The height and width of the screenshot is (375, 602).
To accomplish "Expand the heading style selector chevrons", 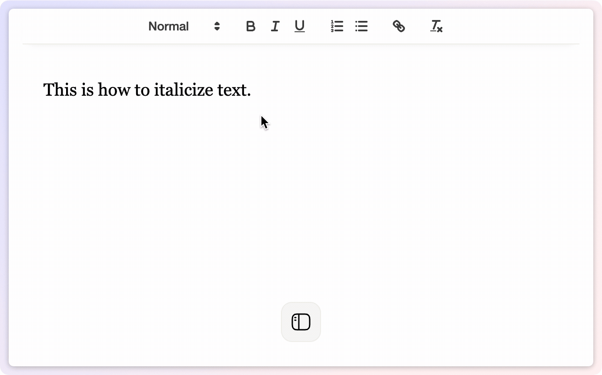I will (x=216, y=27).
